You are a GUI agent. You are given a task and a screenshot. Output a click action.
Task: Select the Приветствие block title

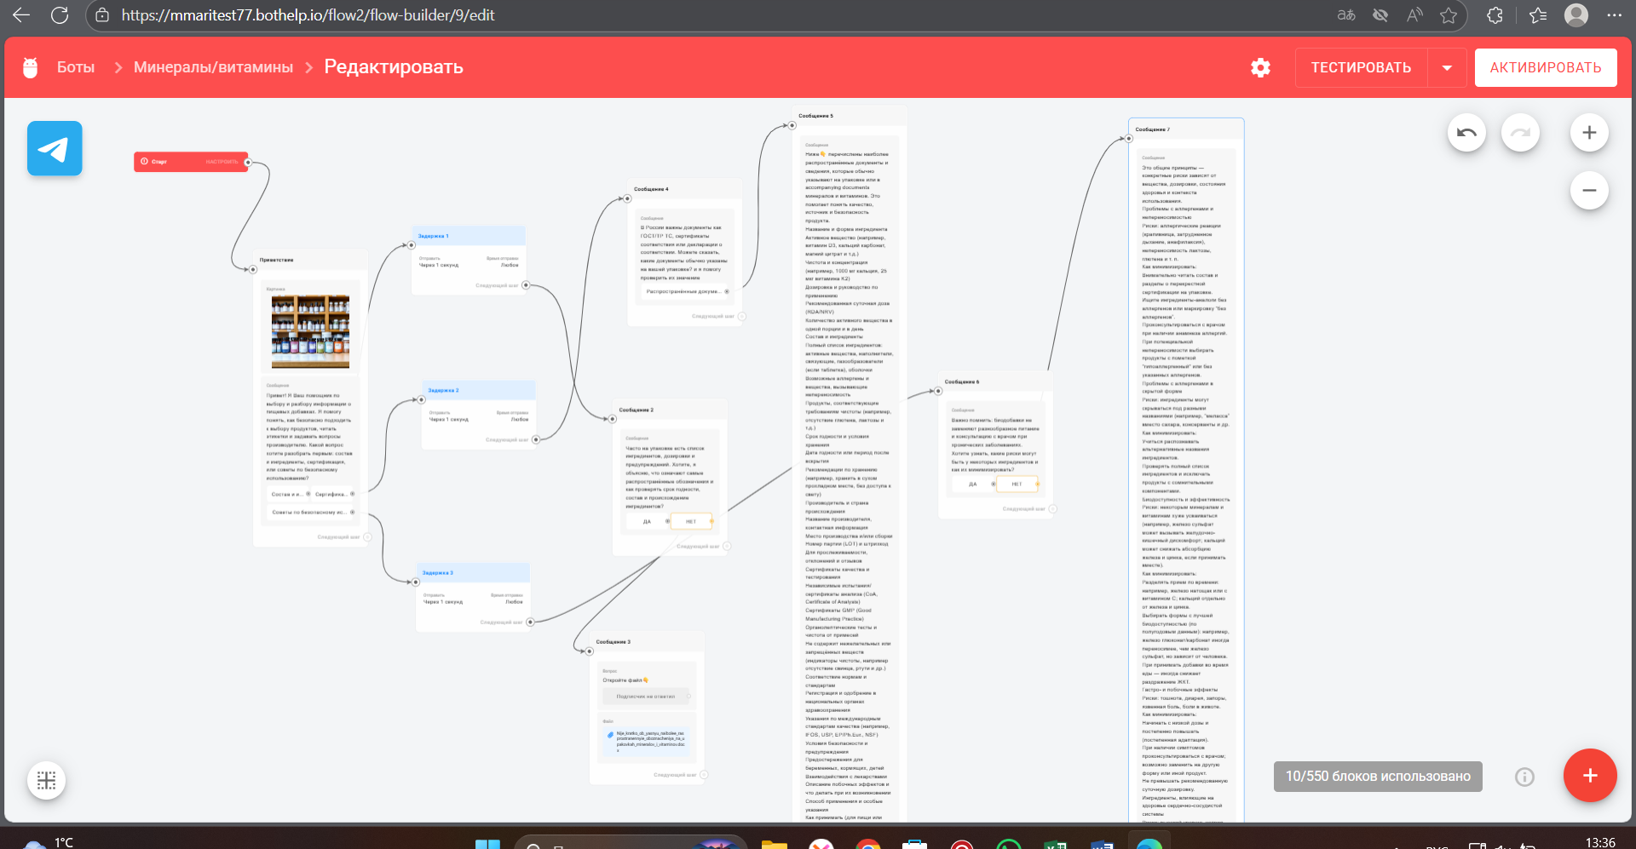(x=276, y=260)
